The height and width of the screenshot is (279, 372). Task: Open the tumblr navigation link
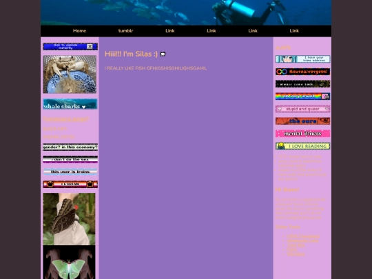click(125, 31)
